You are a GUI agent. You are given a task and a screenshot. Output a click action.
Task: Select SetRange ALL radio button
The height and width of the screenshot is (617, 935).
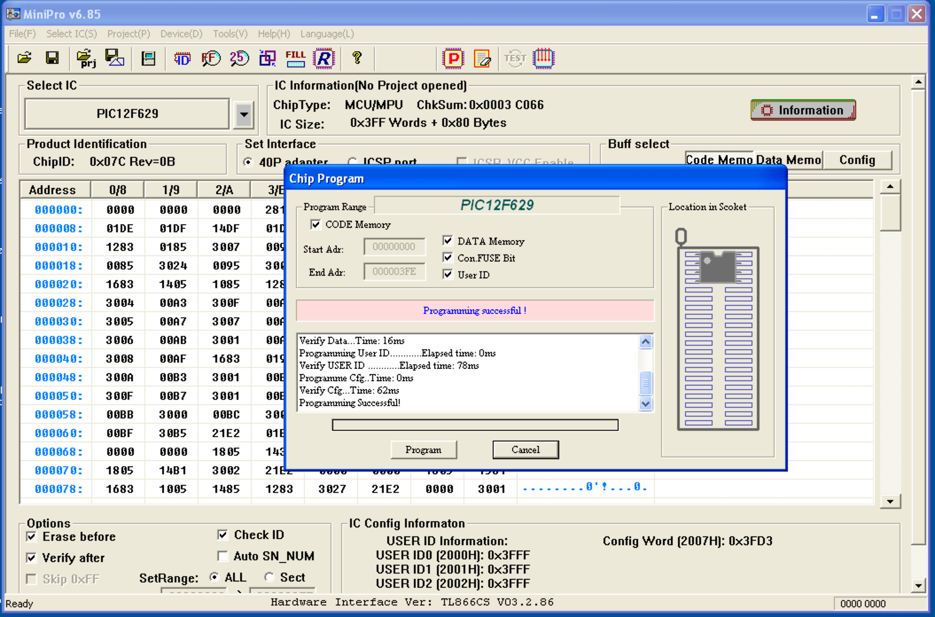pos(214,577)
